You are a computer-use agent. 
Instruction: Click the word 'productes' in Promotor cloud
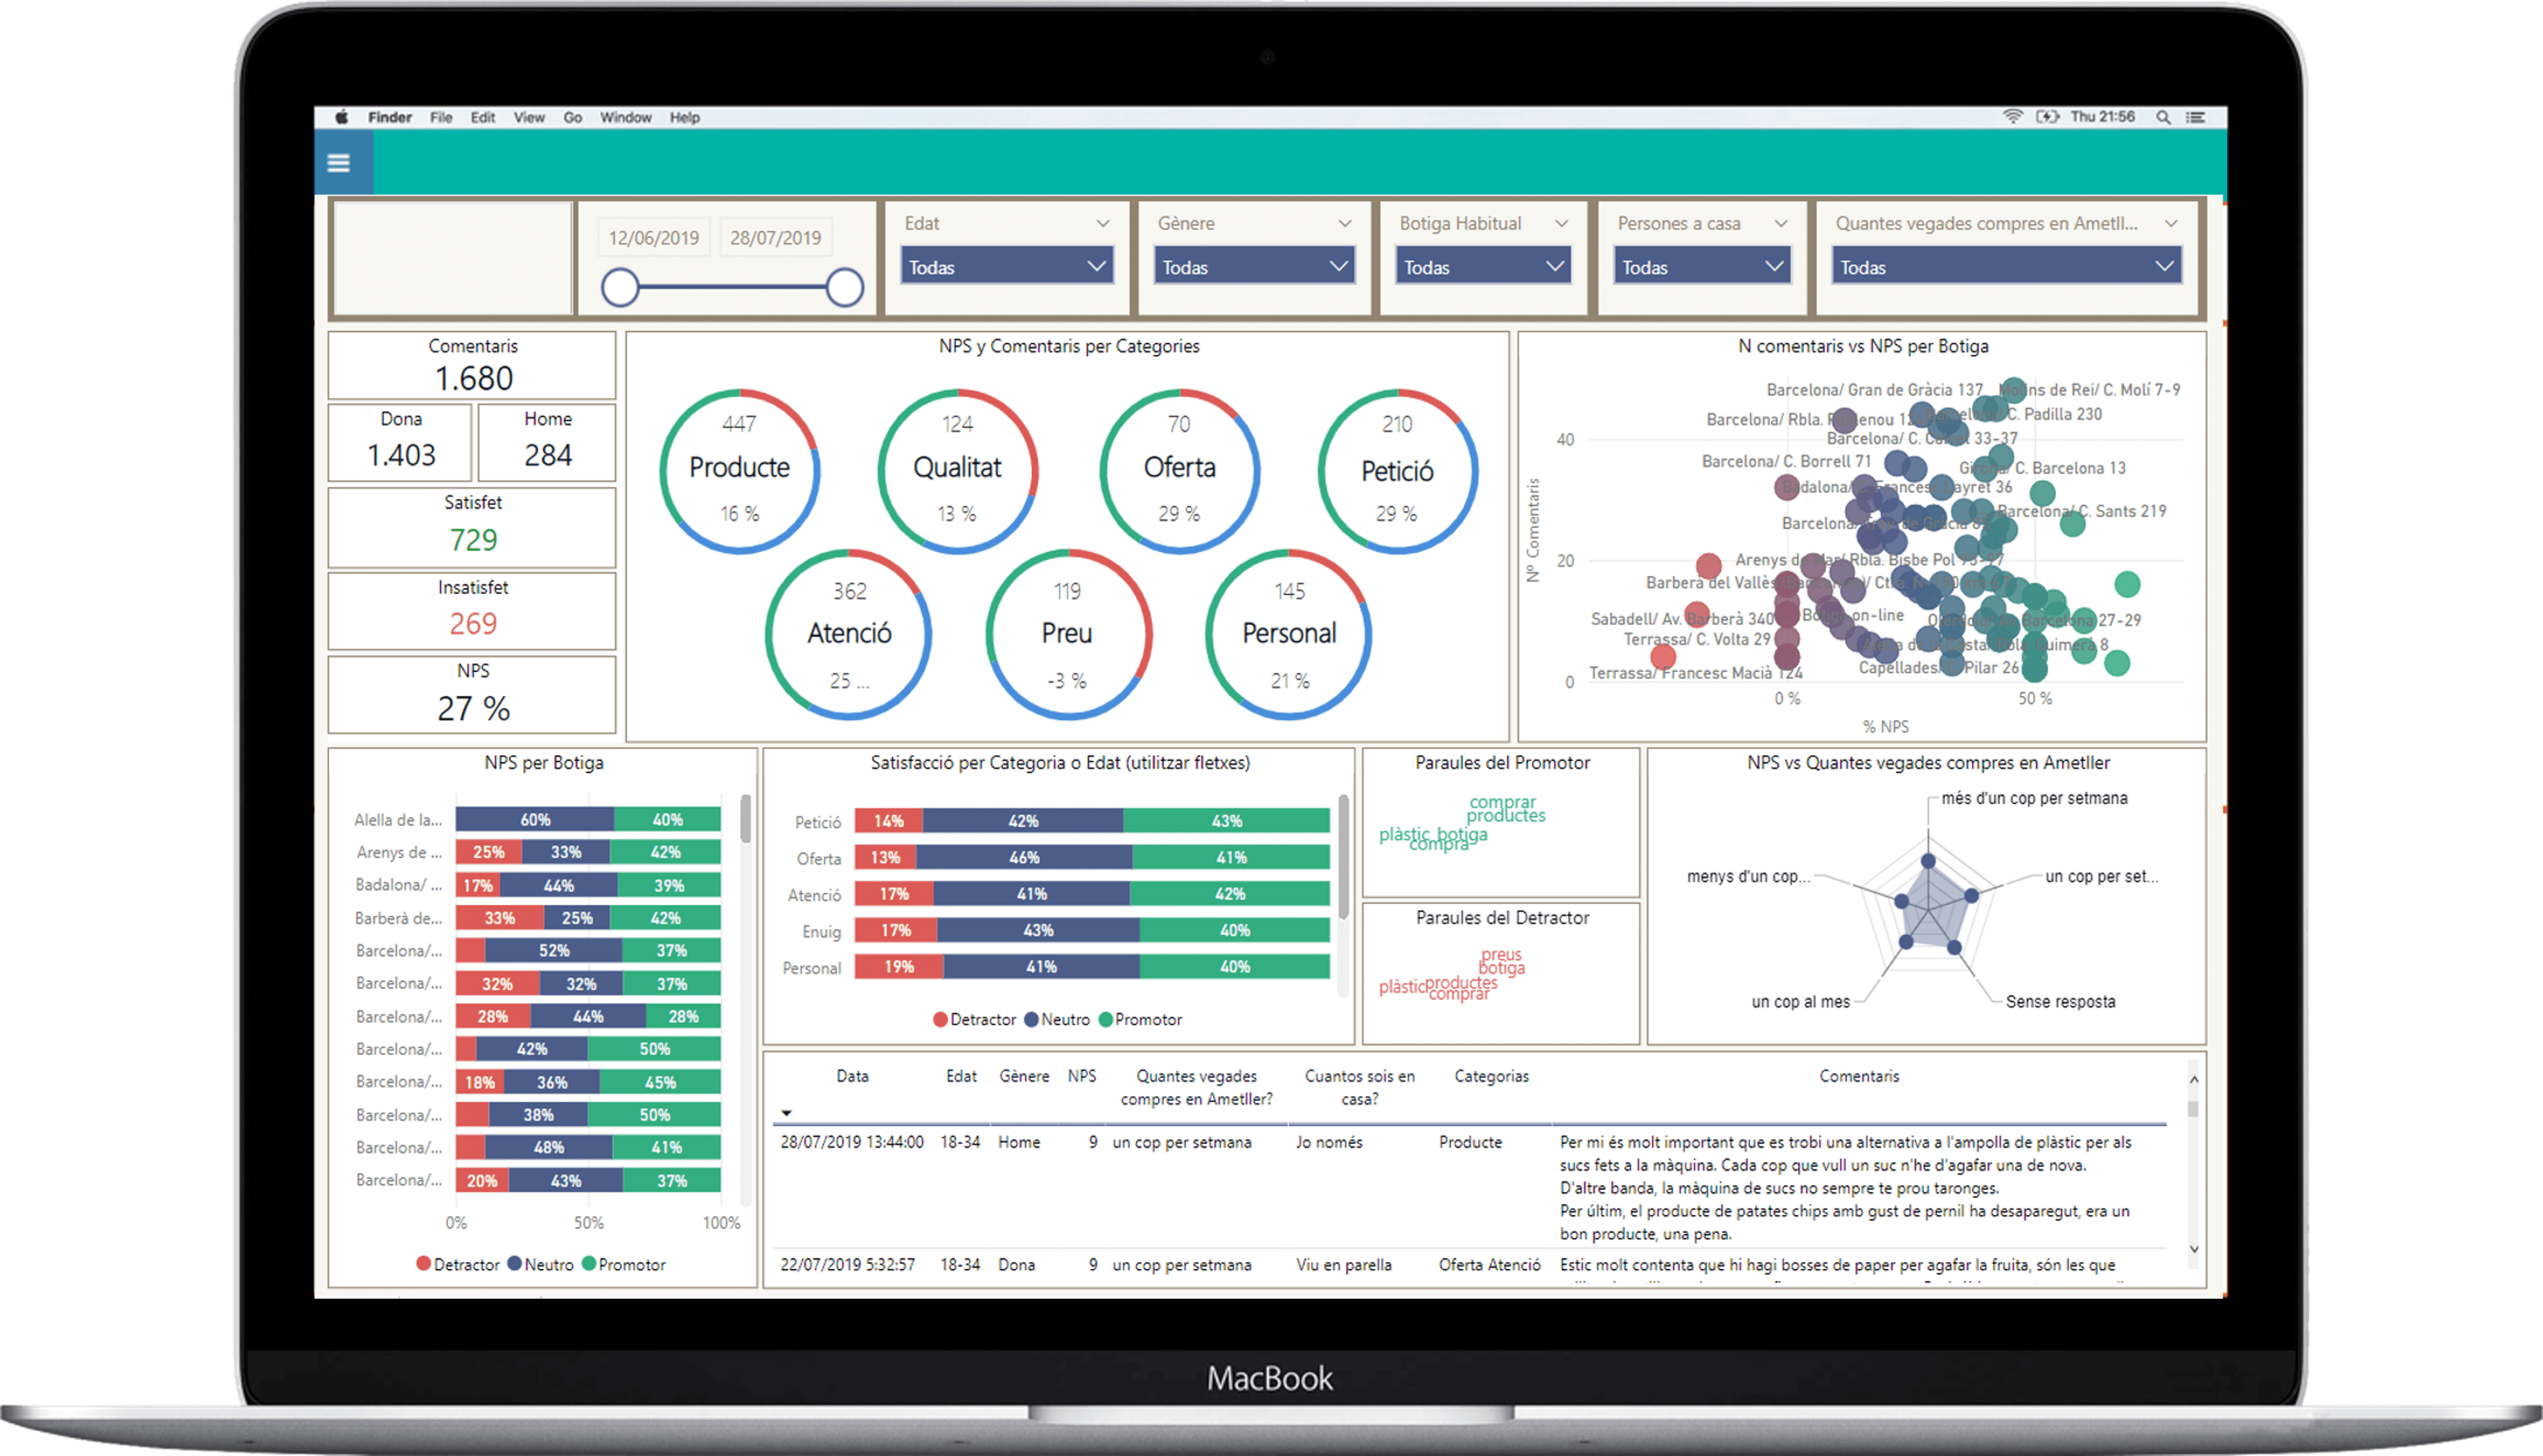[x=1506, y=816]
